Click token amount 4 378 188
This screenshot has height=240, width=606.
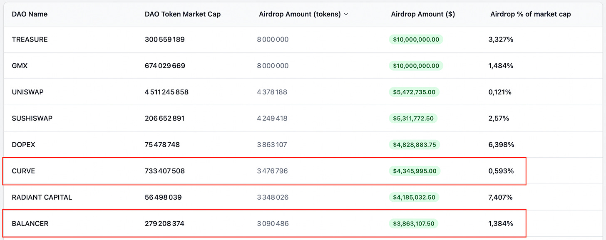click(x=272, y=92)
